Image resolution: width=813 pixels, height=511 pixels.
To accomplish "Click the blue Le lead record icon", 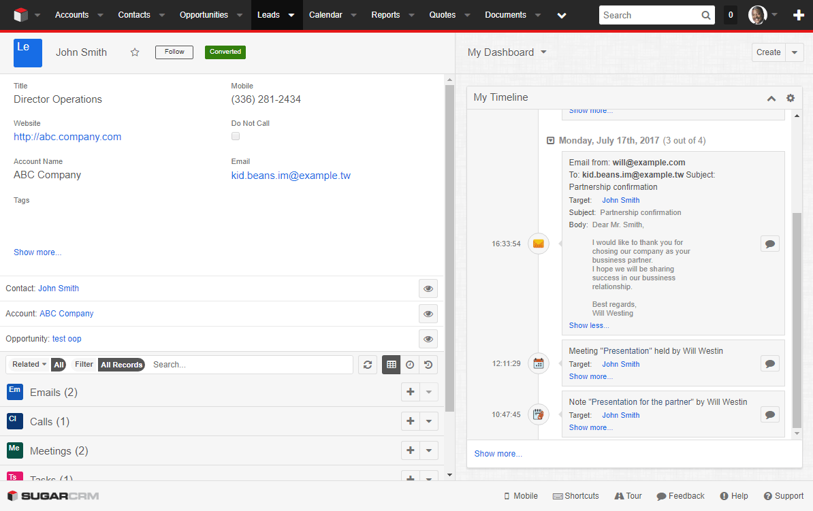I will (x=28, y=53).
